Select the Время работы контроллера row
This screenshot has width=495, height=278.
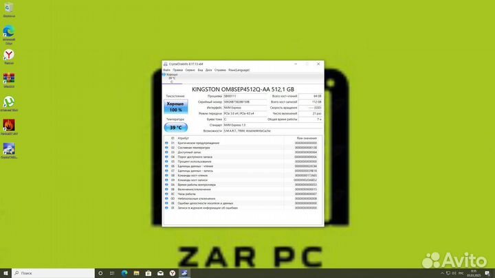[x=243, y=185]
